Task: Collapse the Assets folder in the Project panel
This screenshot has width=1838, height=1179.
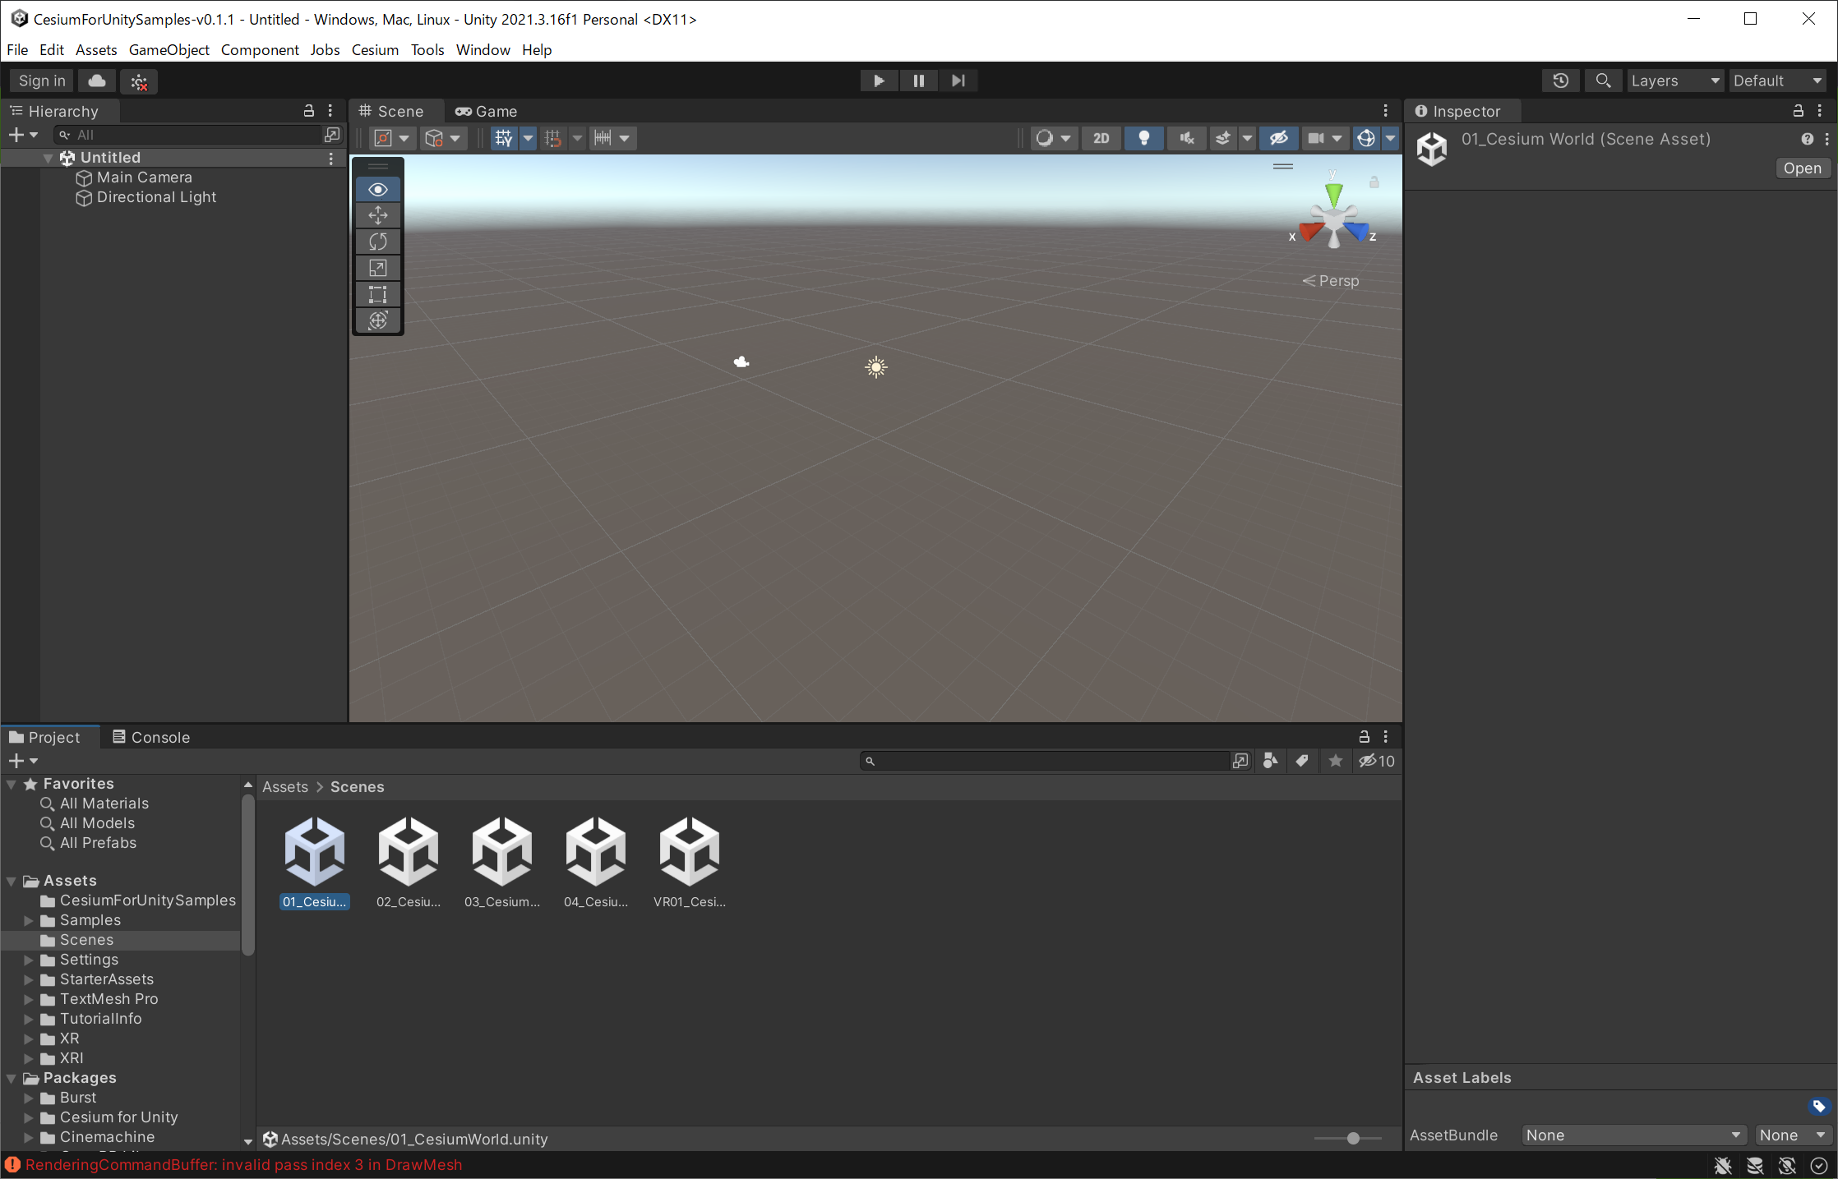Action: pos(11,880)
